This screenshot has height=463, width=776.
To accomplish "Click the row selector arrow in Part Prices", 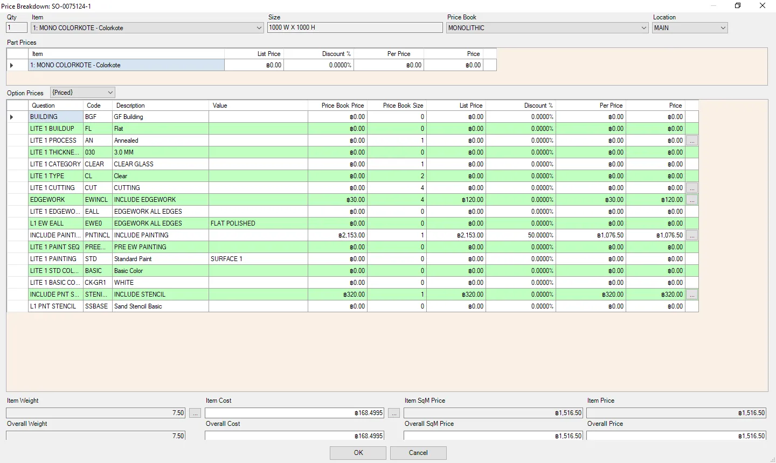I will tap(12, 65).
